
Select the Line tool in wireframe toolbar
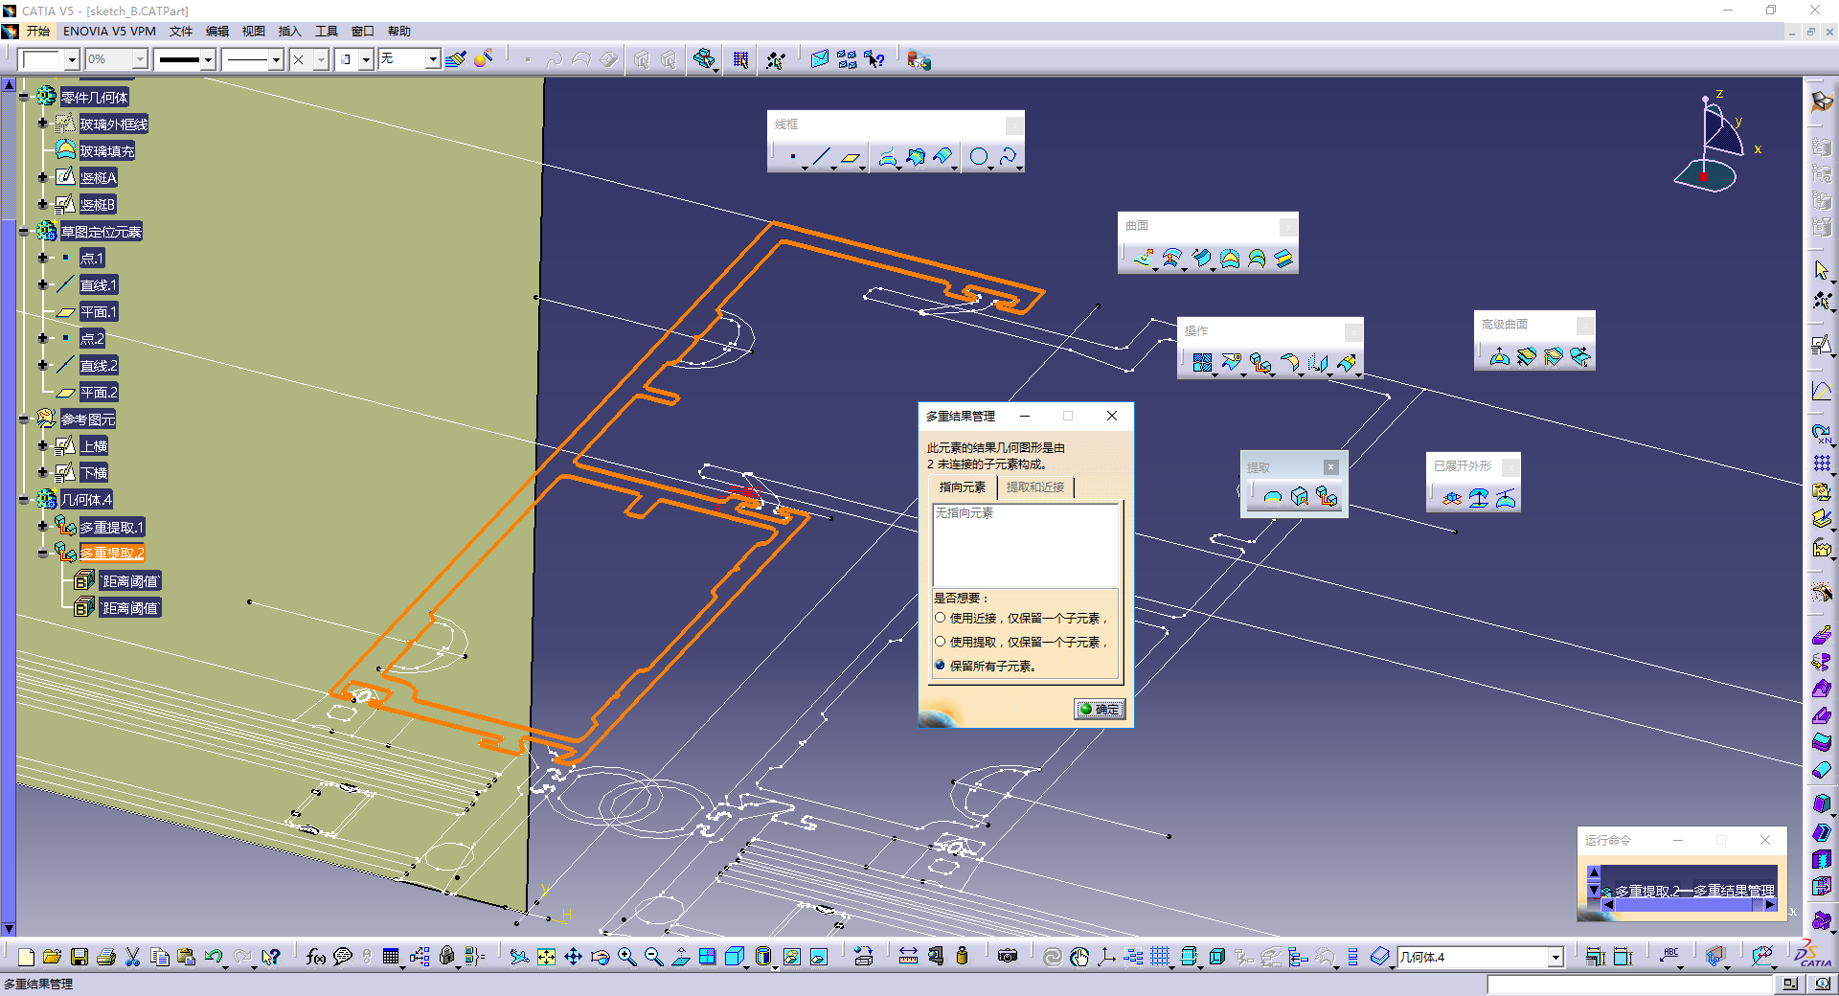pyautogui.click(x=821, y=156)
